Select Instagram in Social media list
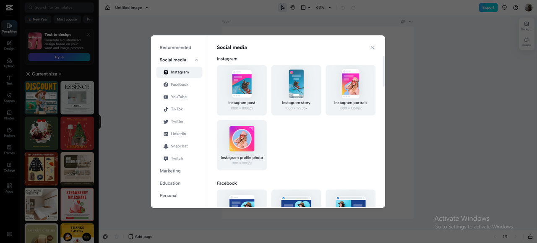Screen dimensions: 537x243 click(x=179, y=72)
